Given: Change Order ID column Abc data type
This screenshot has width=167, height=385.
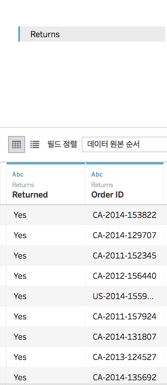Looking at the screenshot, I should [x=97, y=174].
